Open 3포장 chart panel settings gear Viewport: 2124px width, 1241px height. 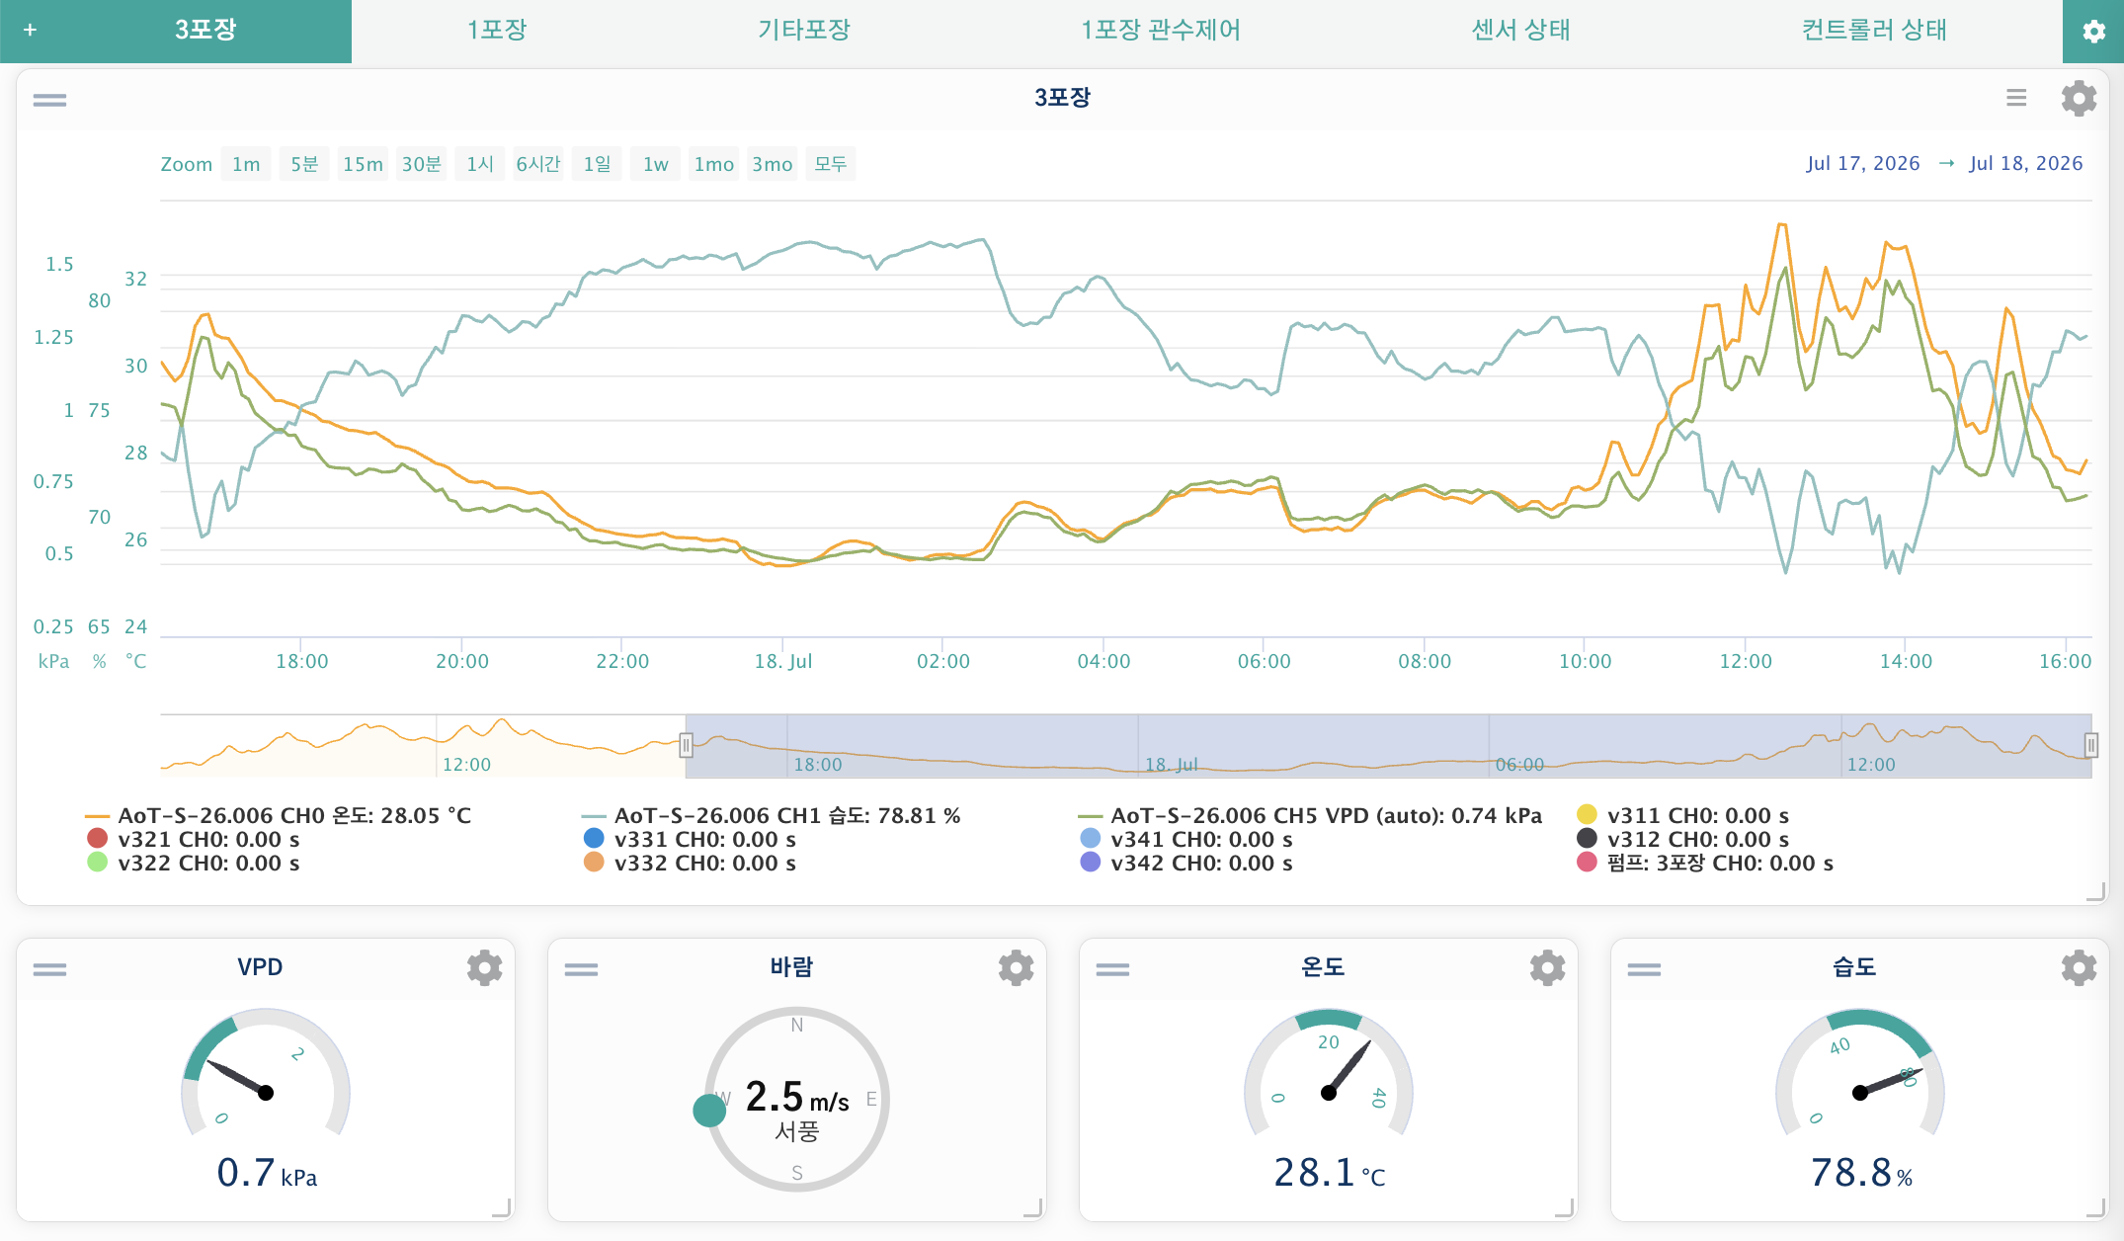(2079, 98)
